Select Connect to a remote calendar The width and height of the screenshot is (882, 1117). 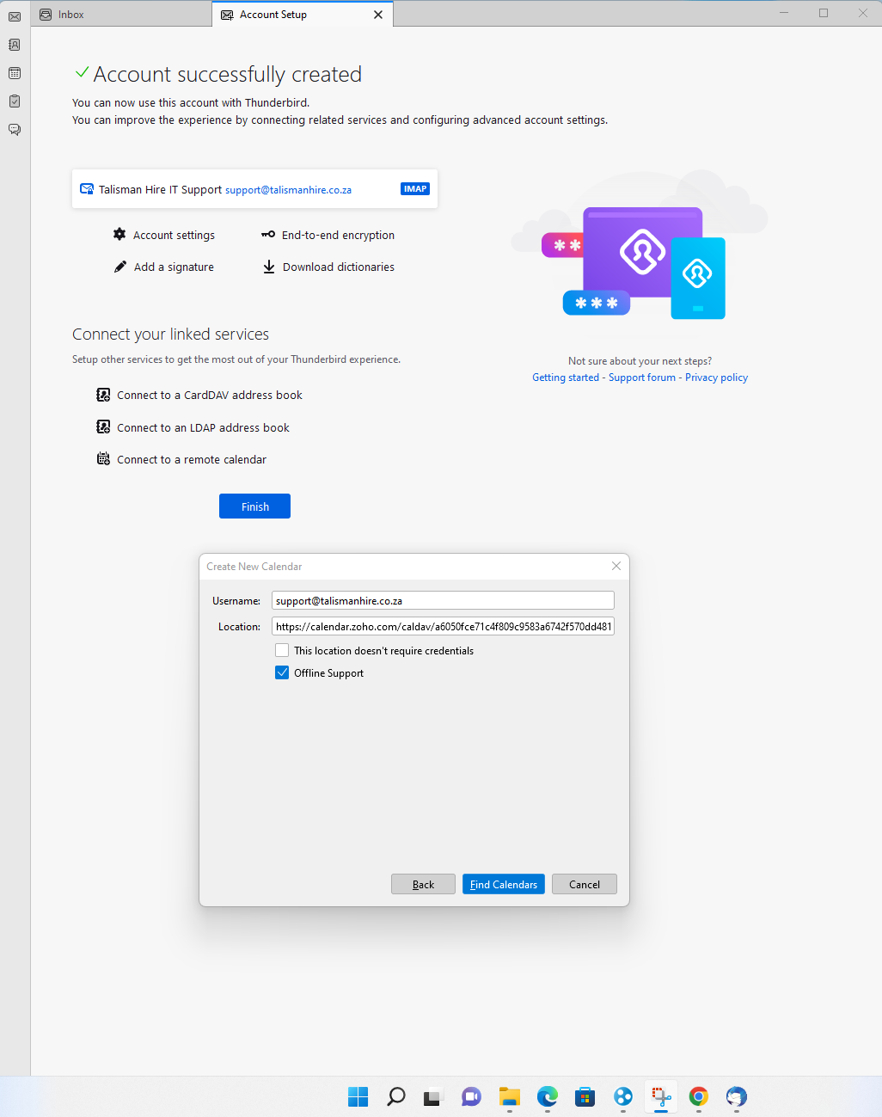192,459
